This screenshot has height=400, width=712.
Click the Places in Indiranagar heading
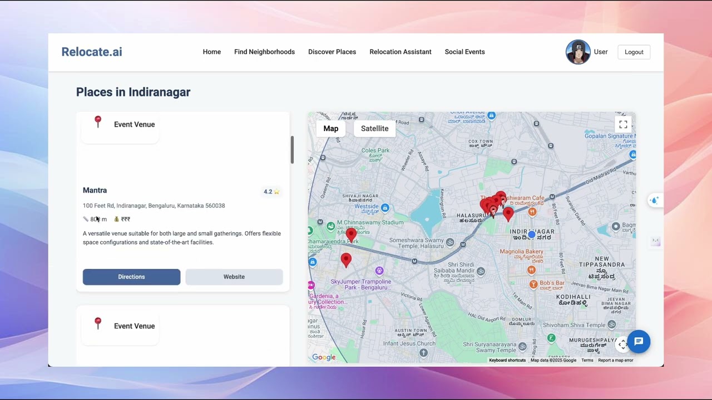point(133,92)
